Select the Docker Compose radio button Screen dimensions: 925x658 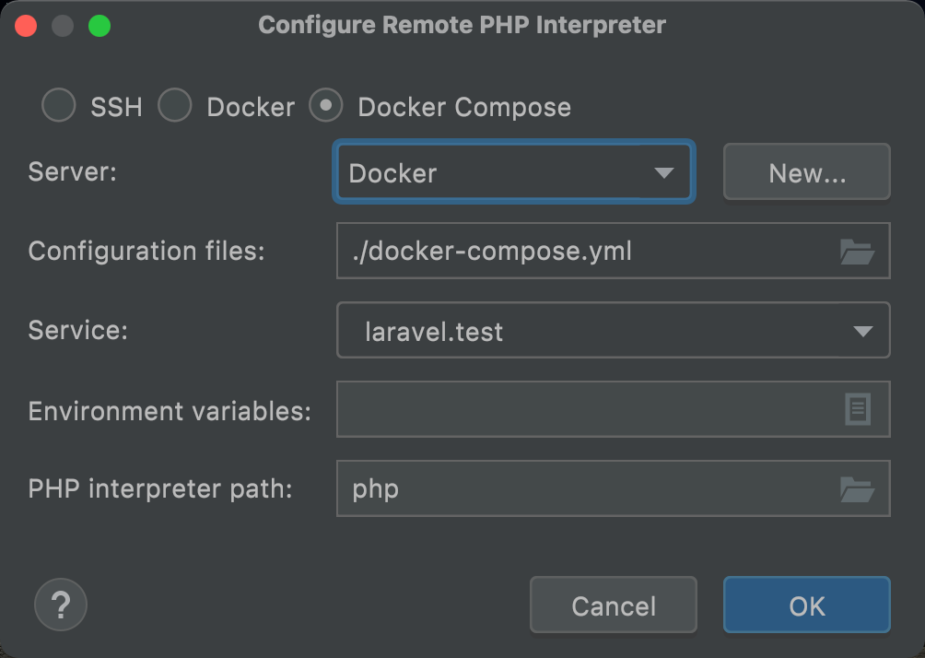click(326, 106)
